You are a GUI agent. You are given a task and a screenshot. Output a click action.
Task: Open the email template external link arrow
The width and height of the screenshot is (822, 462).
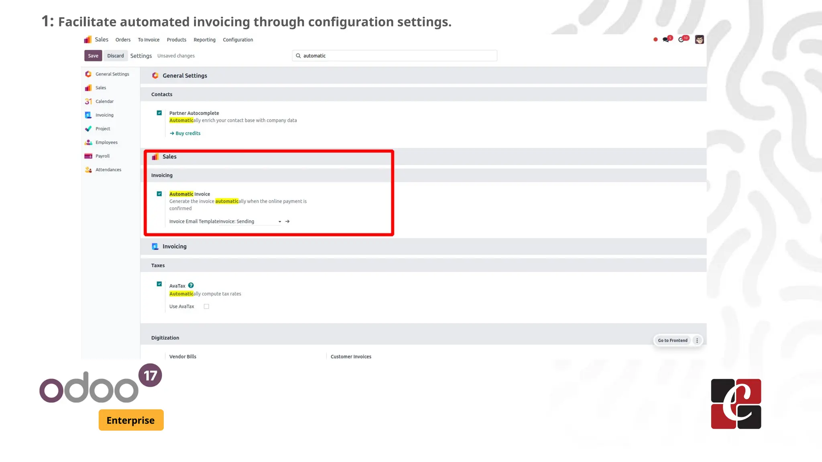[287, 221]
